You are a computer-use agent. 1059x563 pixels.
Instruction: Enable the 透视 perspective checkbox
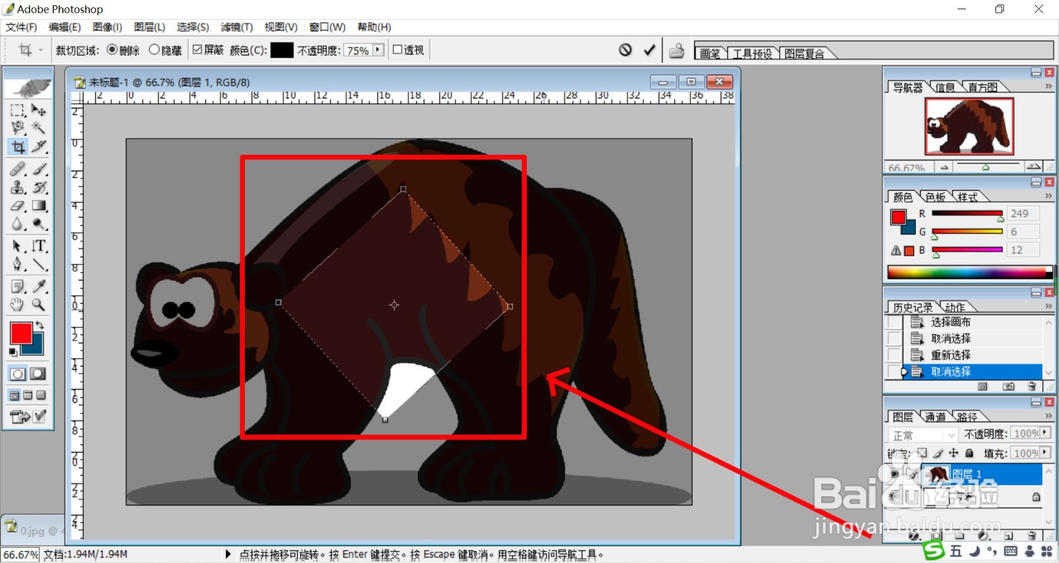(x=398, y=50)
